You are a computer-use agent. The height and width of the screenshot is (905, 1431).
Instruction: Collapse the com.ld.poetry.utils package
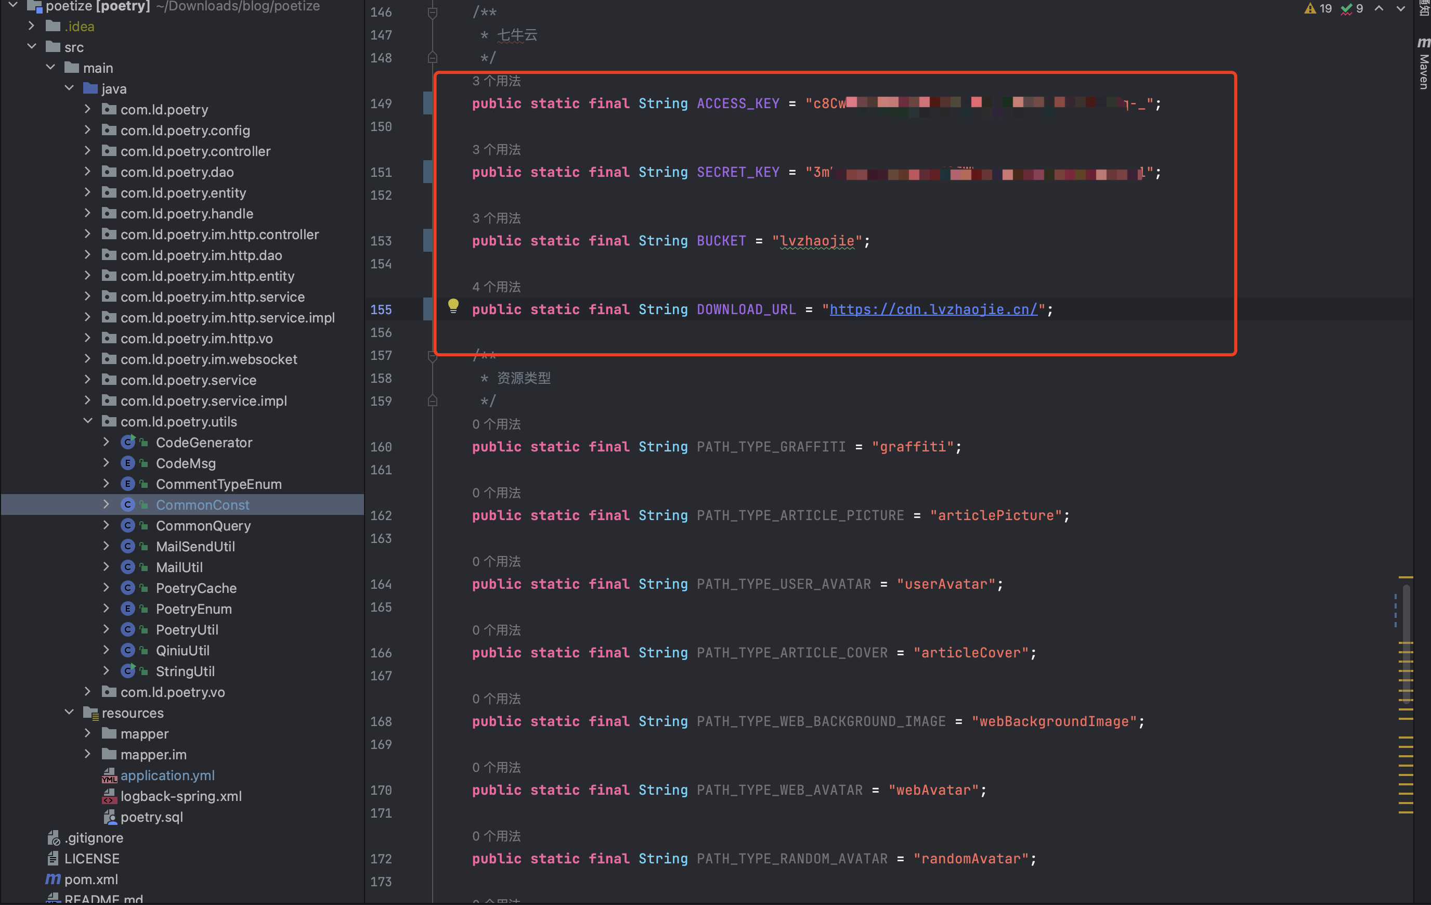(x=87, y=421)
